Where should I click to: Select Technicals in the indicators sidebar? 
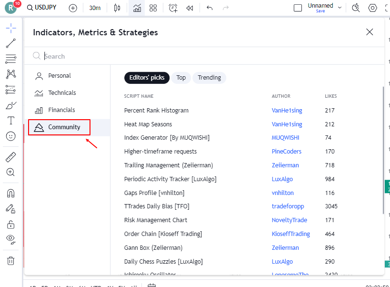coord(62,93)
